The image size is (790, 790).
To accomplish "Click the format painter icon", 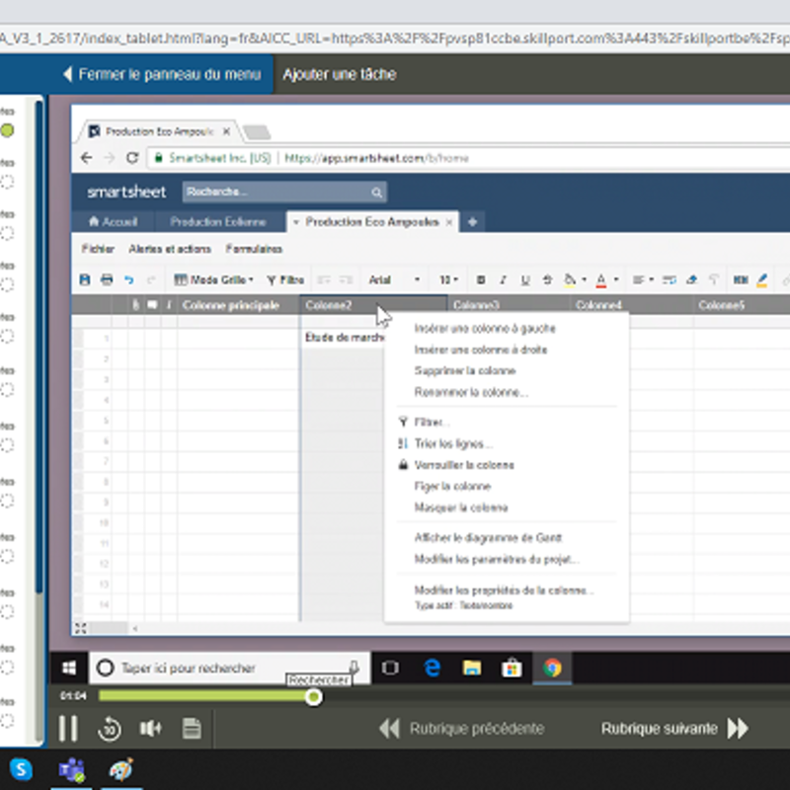I will click(x=713, y=279).
